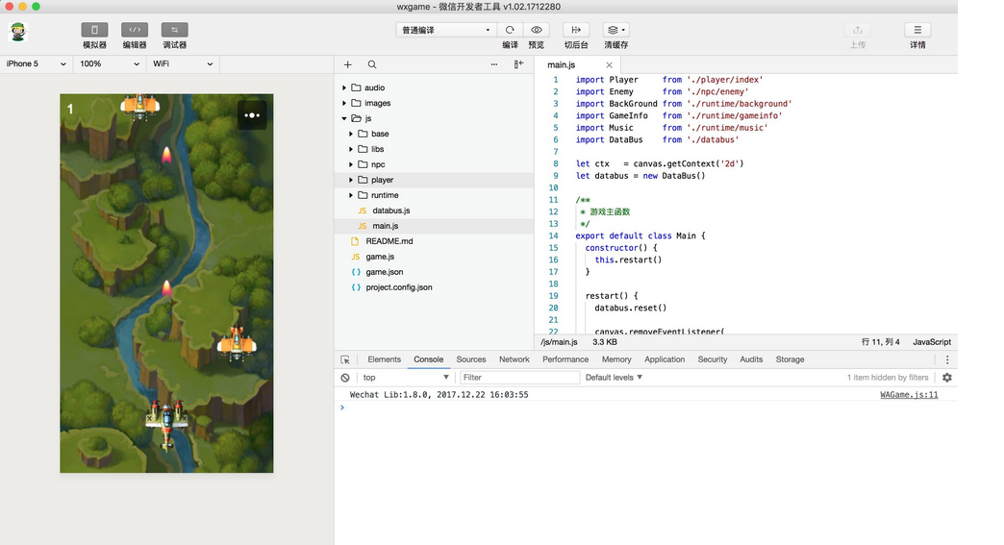Open the iPhone 5 device dropdown
The image size is (1004, 545).
36,64
